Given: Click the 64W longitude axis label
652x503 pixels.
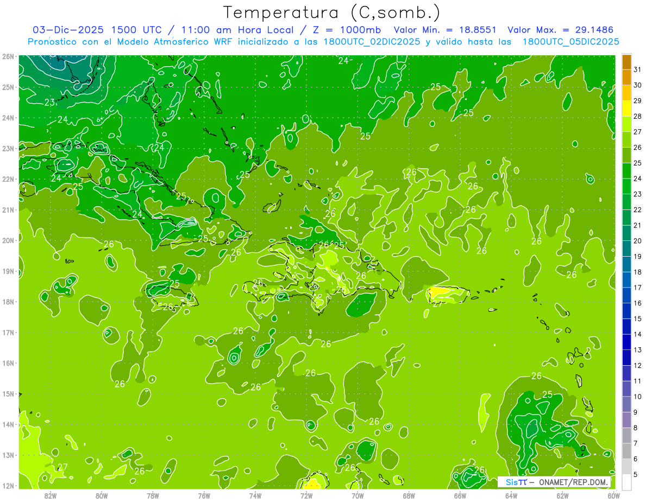Looking at the screenshot, I should pos(511,495).
